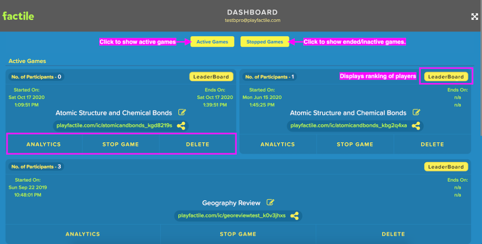
Task: Edit first Atomic Structure game title
Action: (x=182, y=112)
